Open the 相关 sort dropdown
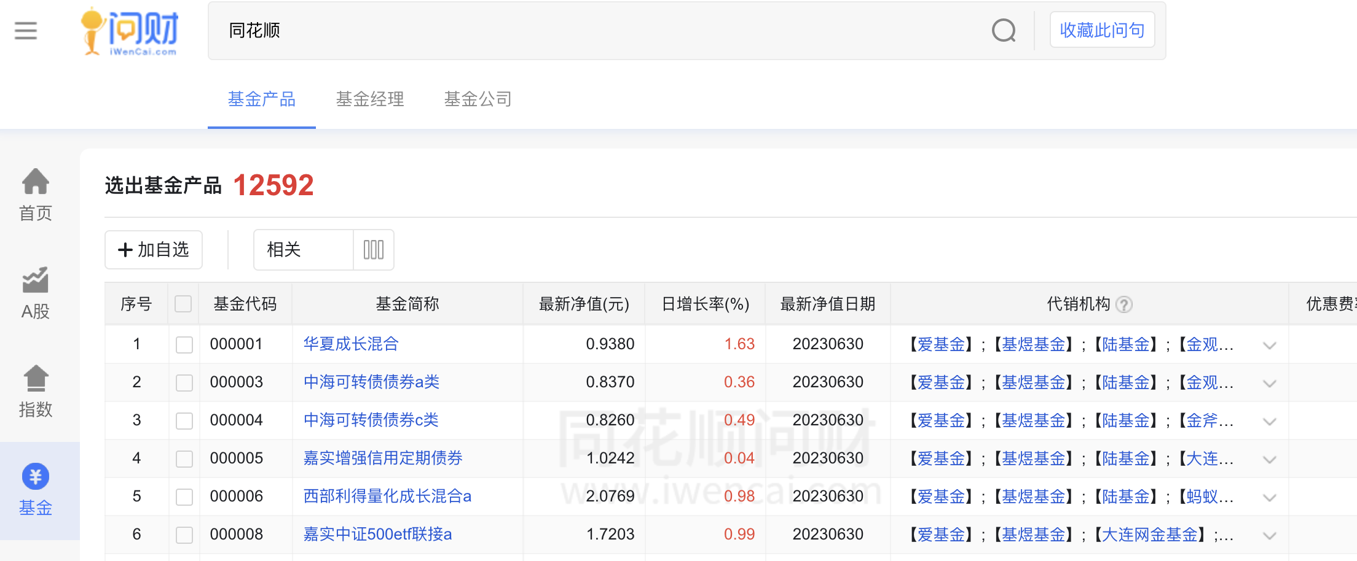1357x561 pixels. coord(304,250)
